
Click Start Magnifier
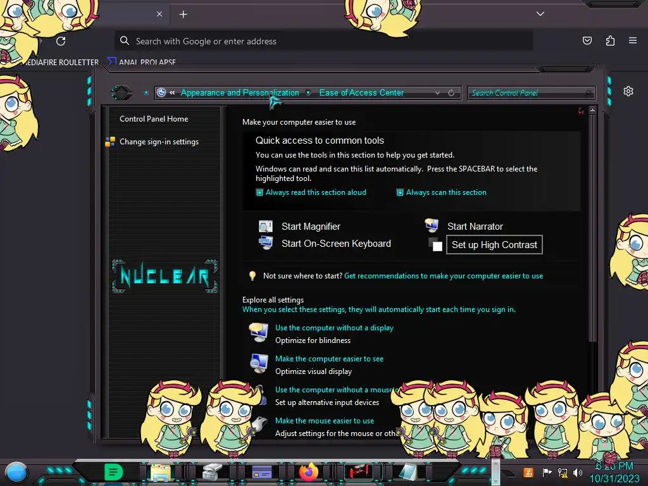(x=311, y=227)
